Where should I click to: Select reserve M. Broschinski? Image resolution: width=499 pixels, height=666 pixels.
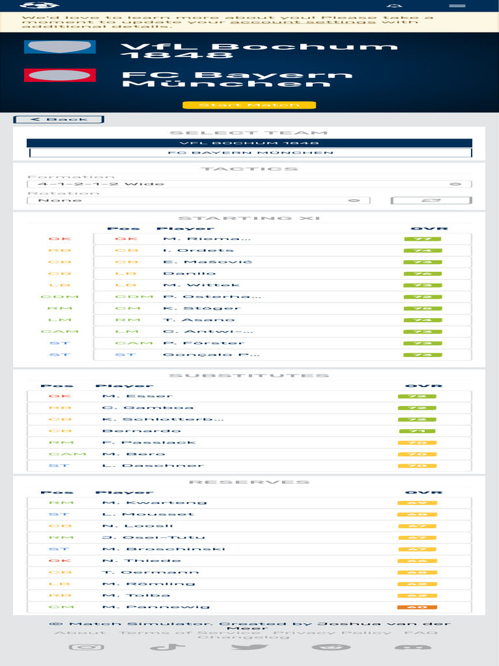pos(249,549)
